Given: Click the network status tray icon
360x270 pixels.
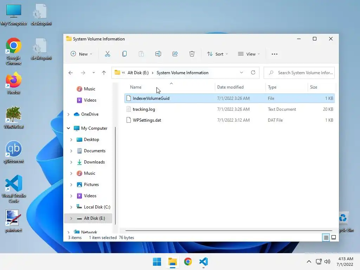Looking at the screenshot, I should point(319,262).
